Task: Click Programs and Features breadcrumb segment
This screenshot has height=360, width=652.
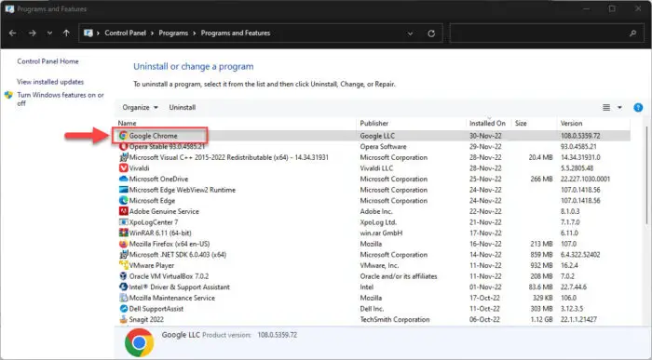Action: tap(236, 33)
